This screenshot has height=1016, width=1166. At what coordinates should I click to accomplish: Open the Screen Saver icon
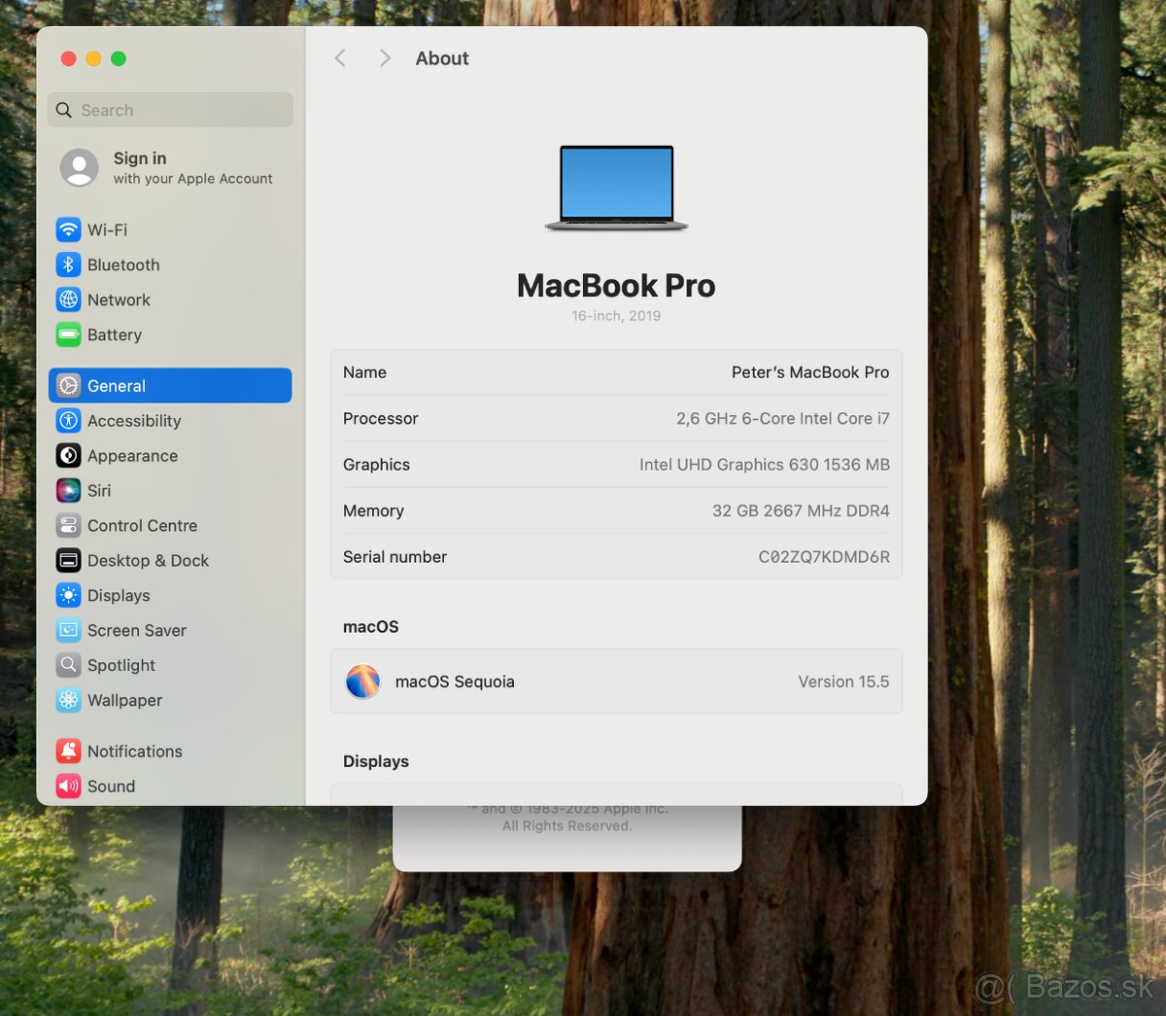pos(68,631)
